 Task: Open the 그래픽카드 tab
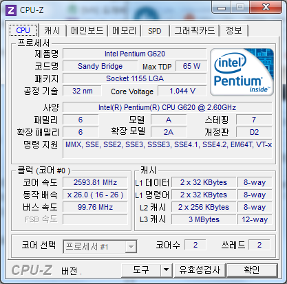[x=195, y=31]
